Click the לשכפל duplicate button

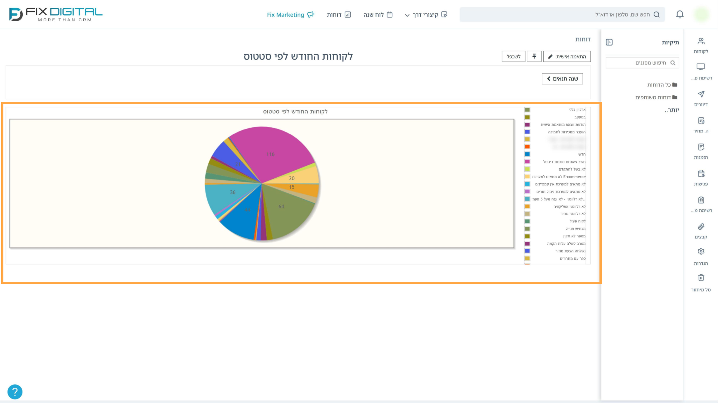coord(513,56)
